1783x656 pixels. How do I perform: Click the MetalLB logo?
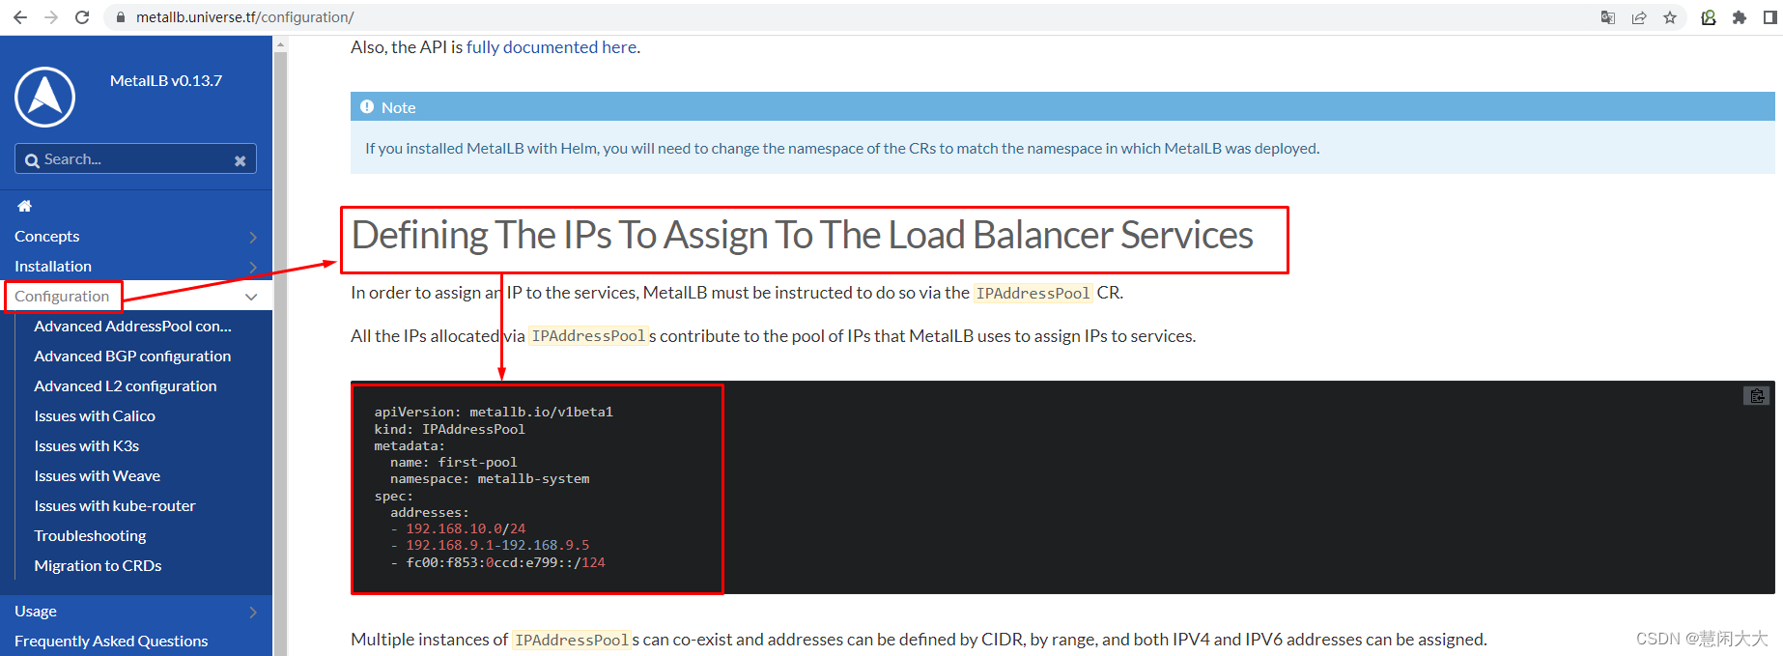click(45, 97)
